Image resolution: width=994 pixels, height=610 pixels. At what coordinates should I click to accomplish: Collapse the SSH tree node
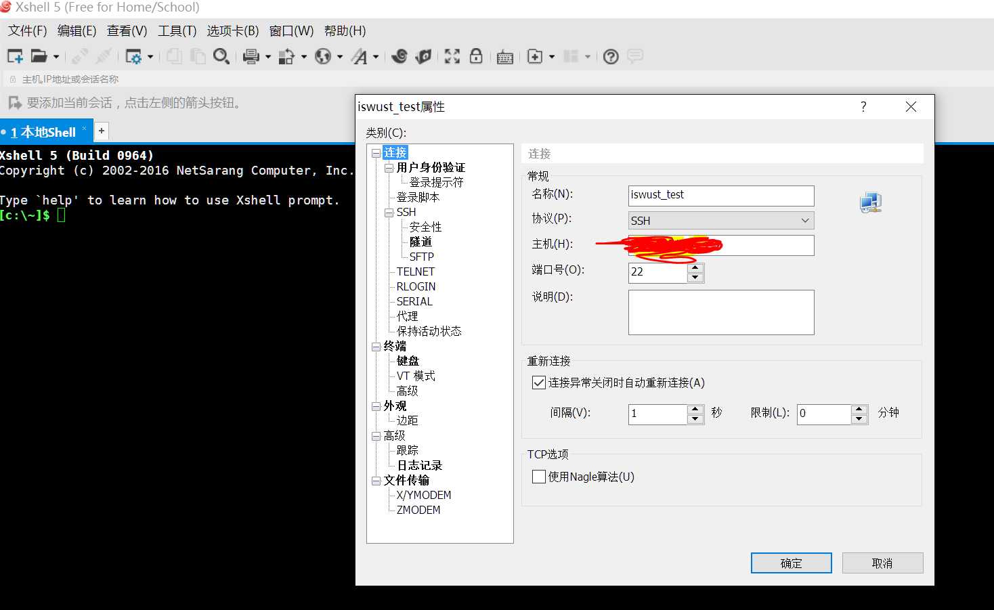click(389, 213)
